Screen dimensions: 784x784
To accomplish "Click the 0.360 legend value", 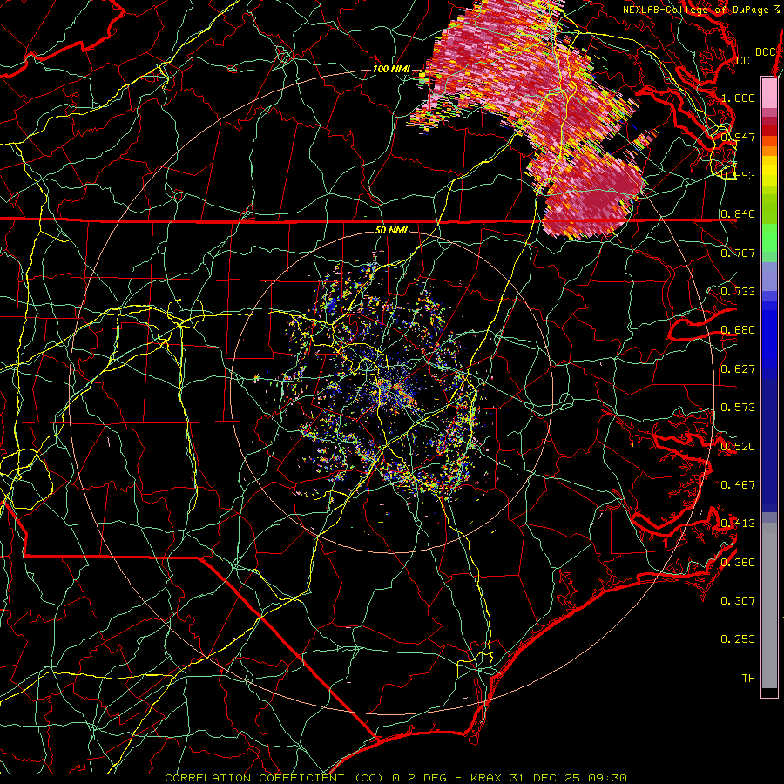I will coord(738,563).
